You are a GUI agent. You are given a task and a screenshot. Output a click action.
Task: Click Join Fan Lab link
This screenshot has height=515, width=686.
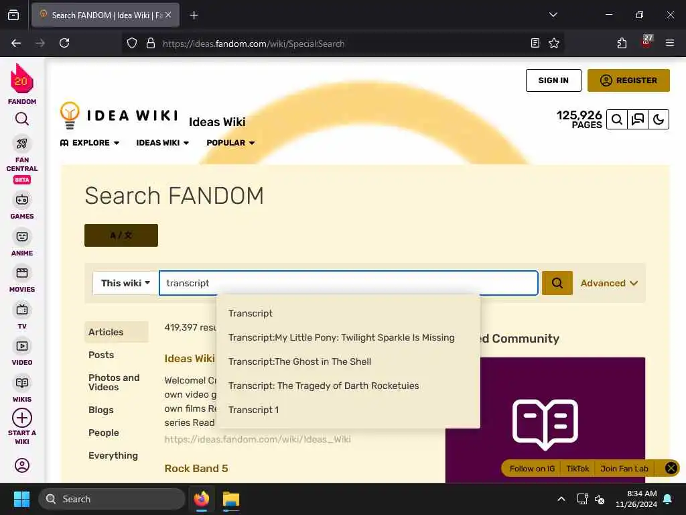624,469
